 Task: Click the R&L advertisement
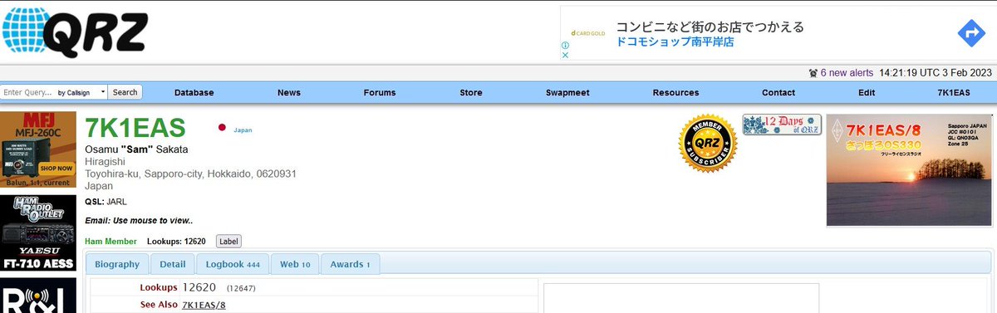[38, 296]
